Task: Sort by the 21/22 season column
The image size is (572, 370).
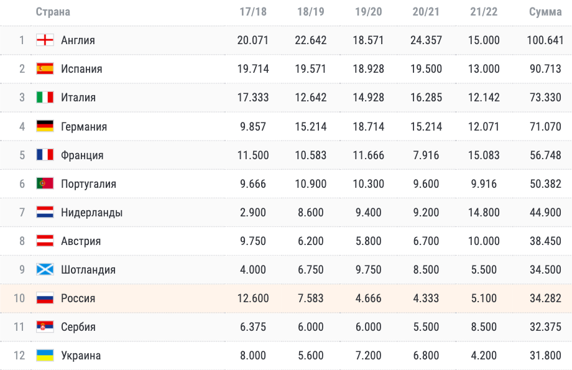Action: [483, 12]
